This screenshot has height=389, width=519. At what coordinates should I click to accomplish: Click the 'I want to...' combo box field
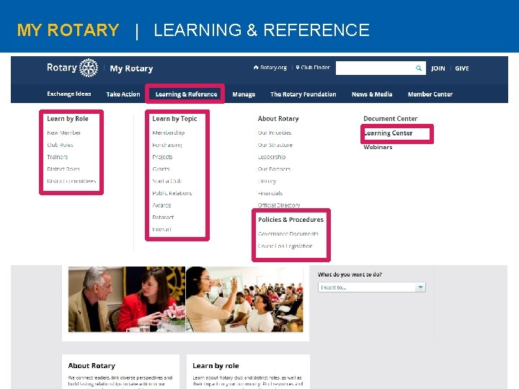(x=372, y=287)
